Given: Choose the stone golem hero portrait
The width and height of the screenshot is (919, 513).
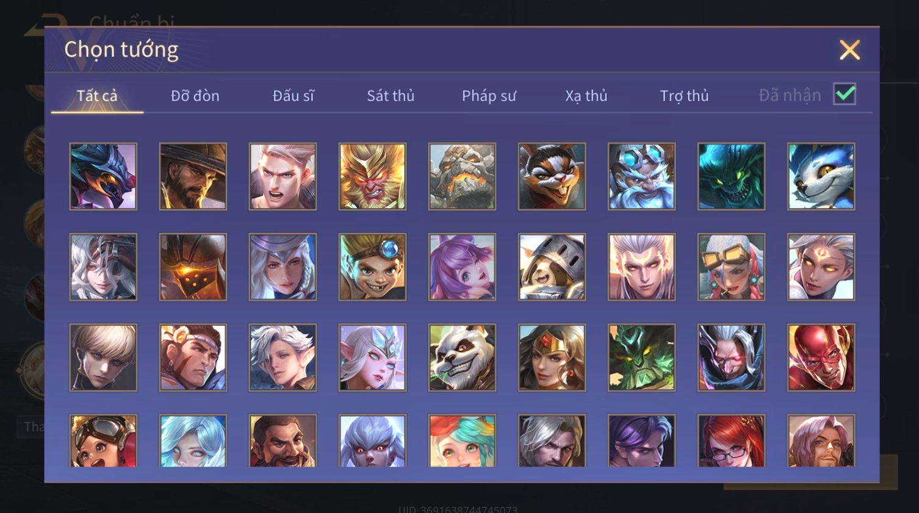Looking at the screenshot, I should (x=462, y=176).
